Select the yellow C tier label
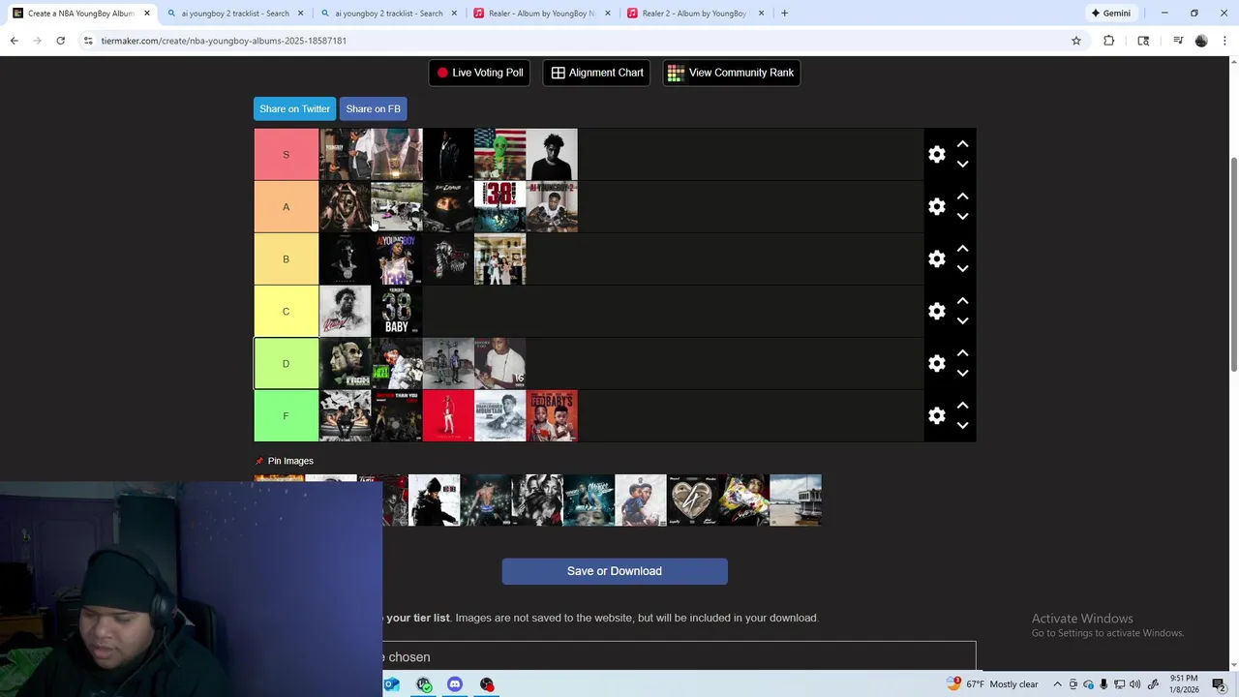 [x=286, y=312]
